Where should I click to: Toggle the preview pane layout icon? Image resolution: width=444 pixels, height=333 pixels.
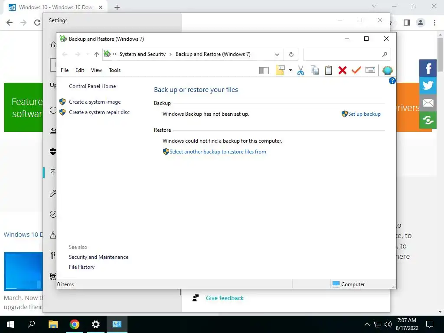[264, 70]
